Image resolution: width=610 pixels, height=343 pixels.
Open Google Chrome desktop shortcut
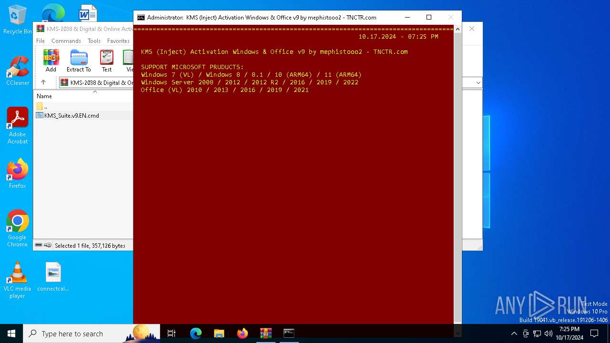[18, 228]
